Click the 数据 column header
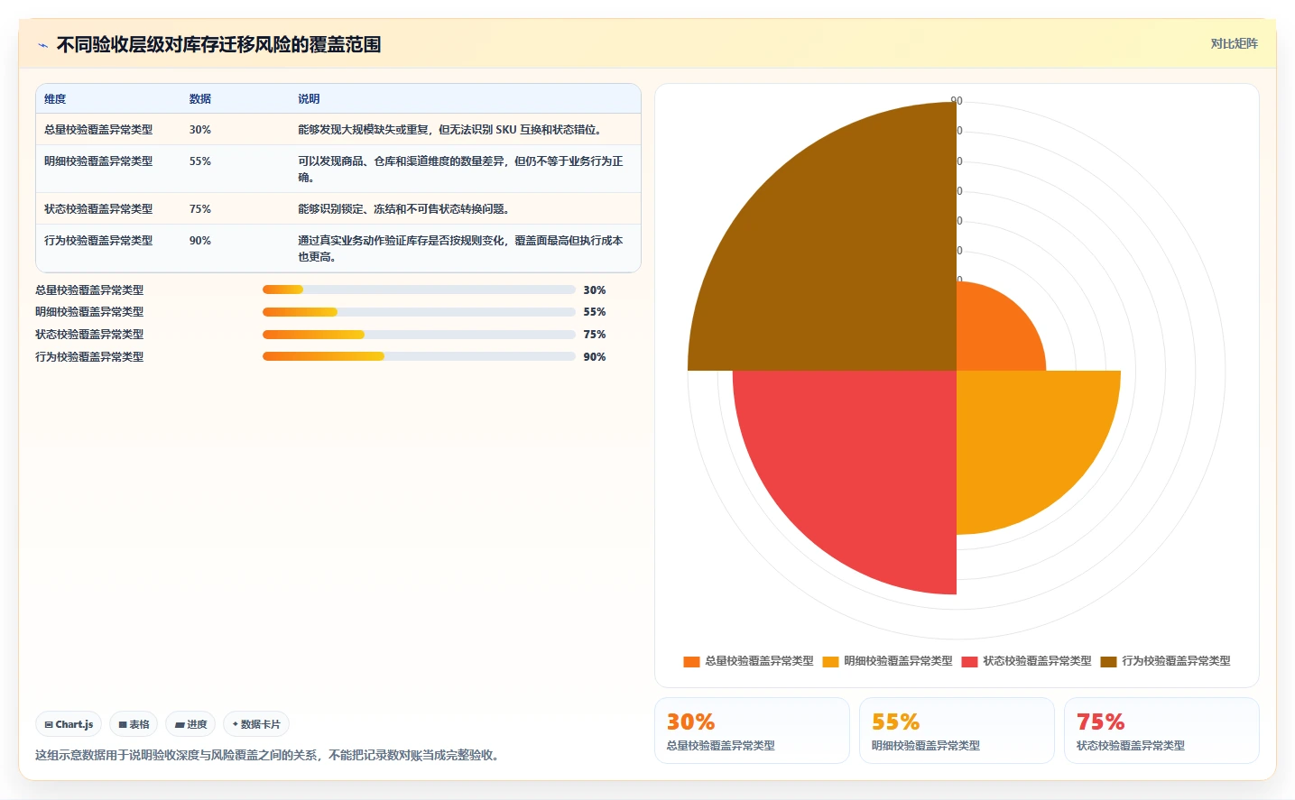The height and width of the screenshot is (800, 1295). tap(200, 99)
